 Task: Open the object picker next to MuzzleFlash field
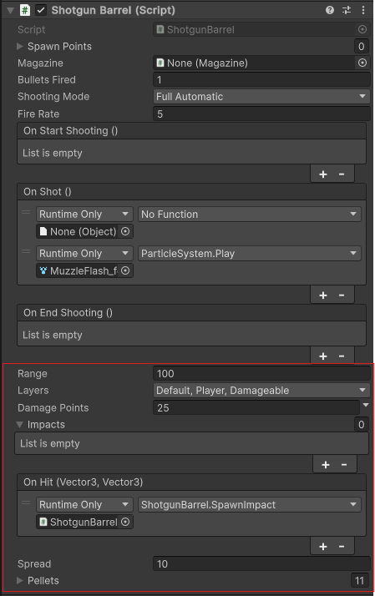click(125, 270)
